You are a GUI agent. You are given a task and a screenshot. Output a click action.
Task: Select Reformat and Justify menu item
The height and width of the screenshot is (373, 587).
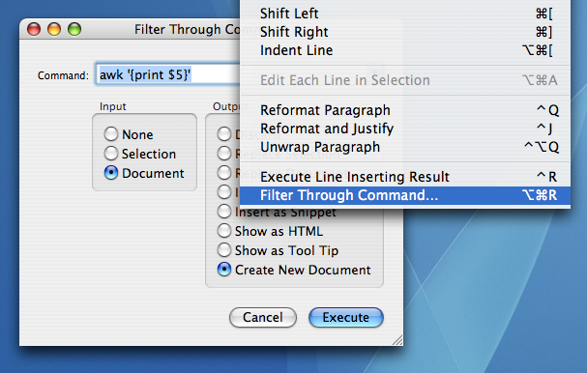(405, 129)
